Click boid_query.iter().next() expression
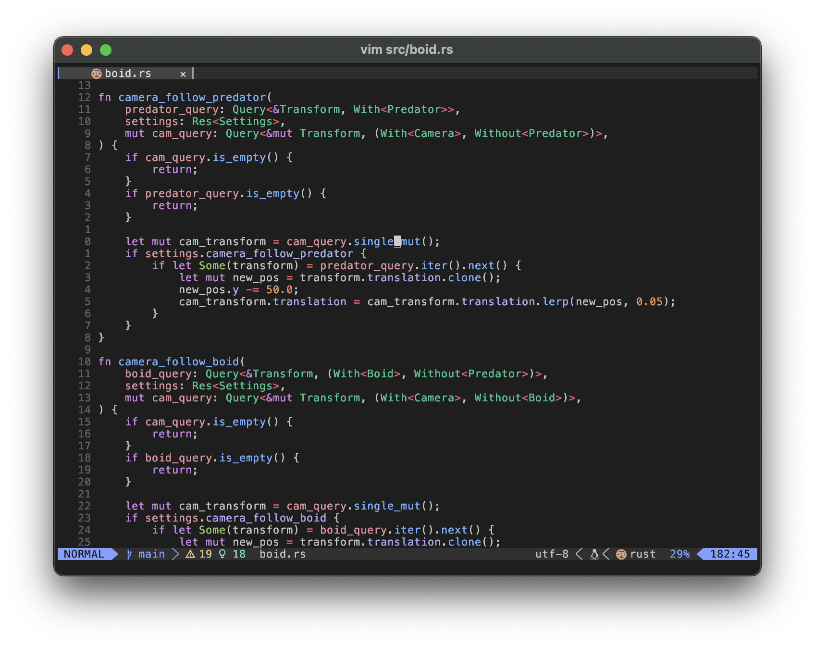Viewport: 815px width, 647px height. 400,530
